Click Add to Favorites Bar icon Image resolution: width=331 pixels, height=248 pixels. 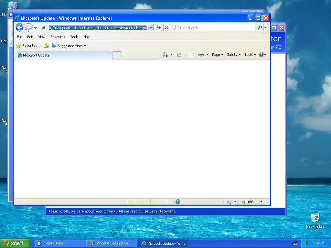click(x=46, y=46)
